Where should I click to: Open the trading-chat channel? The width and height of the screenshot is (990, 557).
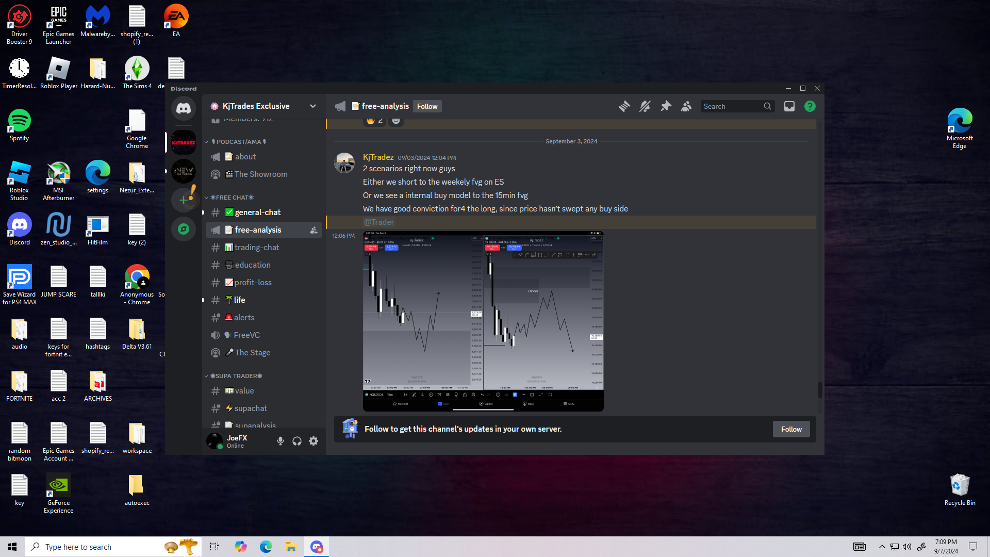click(x=257, y=248)
